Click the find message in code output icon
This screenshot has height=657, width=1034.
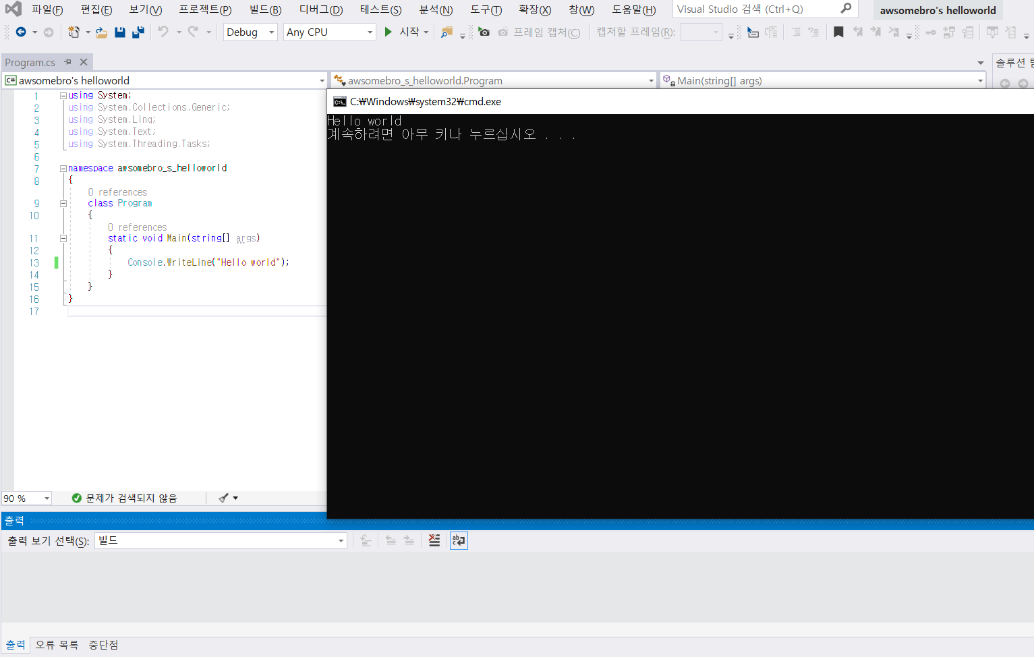click(x=366, y=540)
